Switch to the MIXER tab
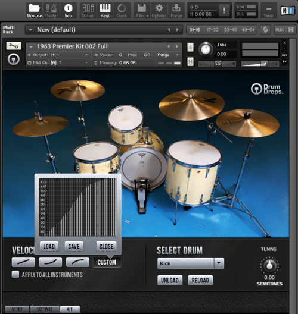Viewport: 298px width, 314px height. (x=17, y=309)
